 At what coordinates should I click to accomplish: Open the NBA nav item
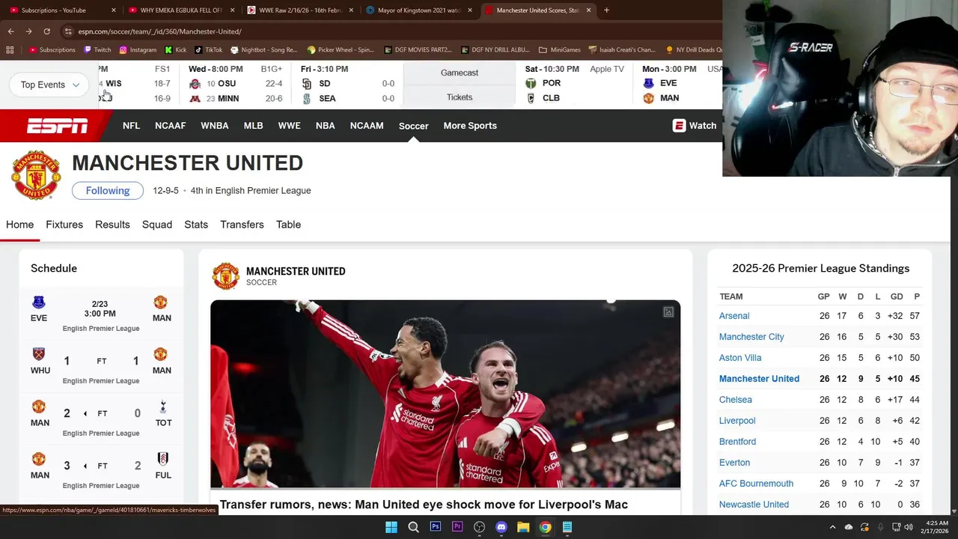326,126
